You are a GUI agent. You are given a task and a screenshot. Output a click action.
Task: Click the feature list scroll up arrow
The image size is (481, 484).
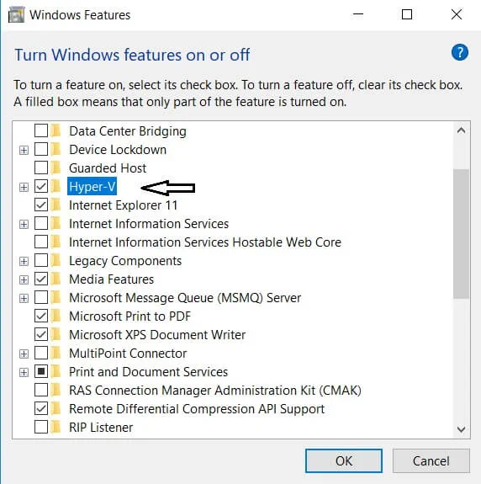tap(462, 130)
